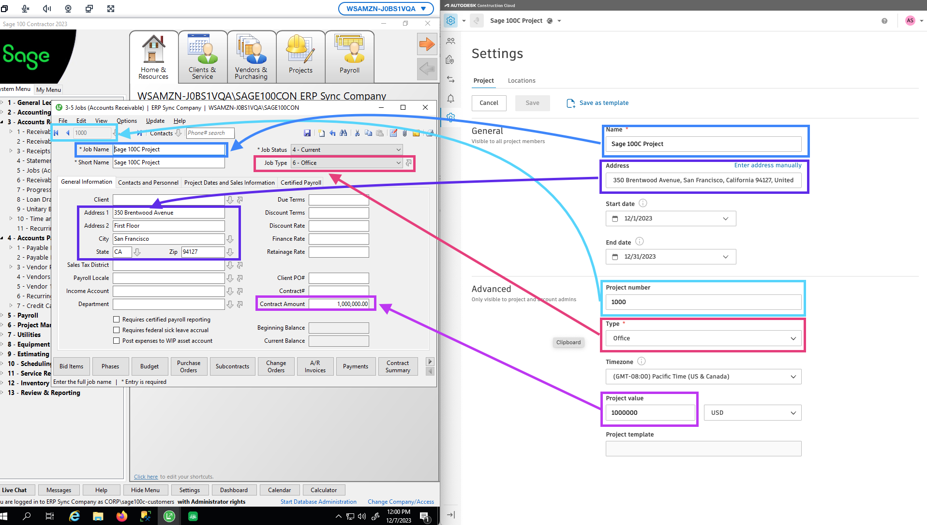Click the Budget button in Jobs window

click(x=150, y=366)
